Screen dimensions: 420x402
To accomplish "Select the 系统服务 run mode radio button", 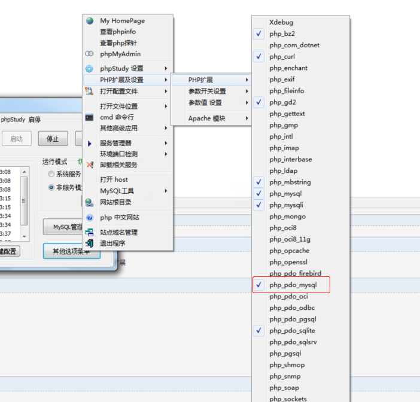I will click(51, 174).
